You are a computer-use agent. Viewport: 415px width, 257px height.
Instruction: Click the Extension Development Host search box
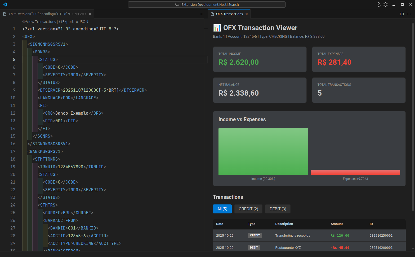tap(207, 4)
